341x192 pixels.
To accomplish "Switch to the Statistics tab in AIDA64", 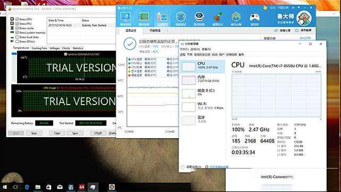I will pos(78,48).
